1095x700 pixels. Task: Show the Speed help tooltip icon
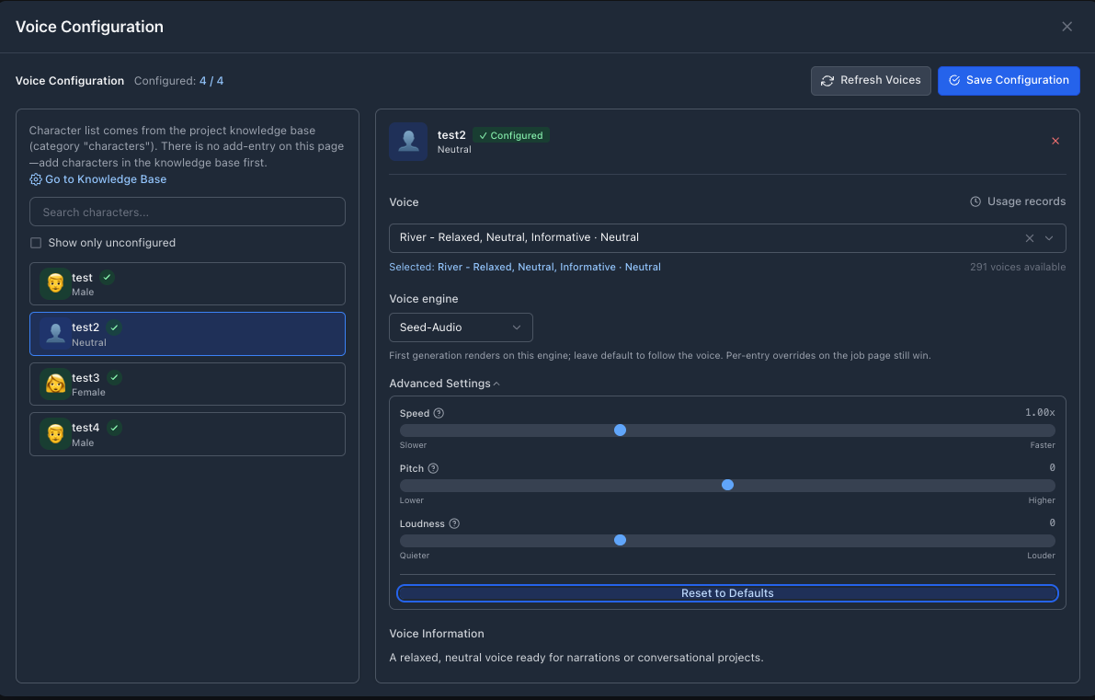tap(439, 413)
